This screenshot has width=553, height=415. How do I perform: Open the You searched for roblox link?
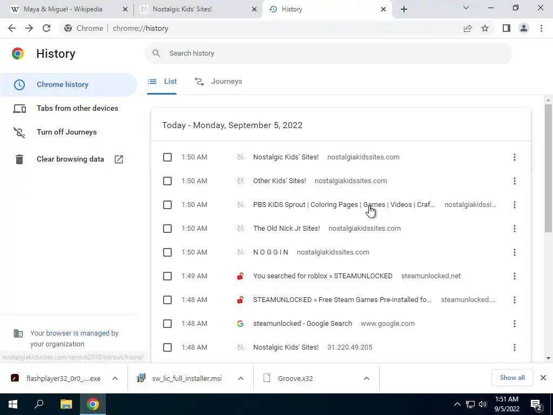(x=323, y=276)
